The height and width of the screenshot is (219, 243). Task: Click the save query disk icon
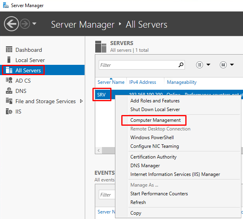[223, 65]
